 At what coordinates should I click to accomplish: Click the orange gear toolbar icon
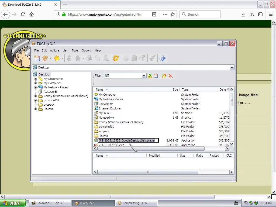(x=116, y=58)
